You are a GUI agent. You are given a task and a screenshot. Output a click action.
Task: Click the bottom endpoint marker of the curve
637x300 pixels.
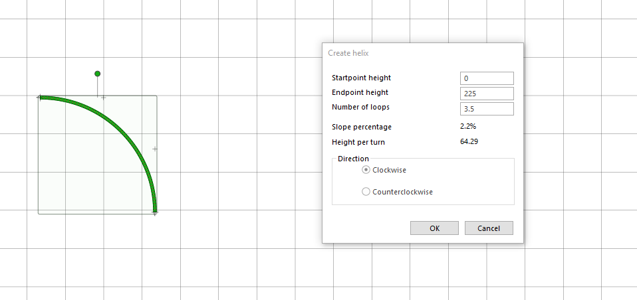coord(155,212)
